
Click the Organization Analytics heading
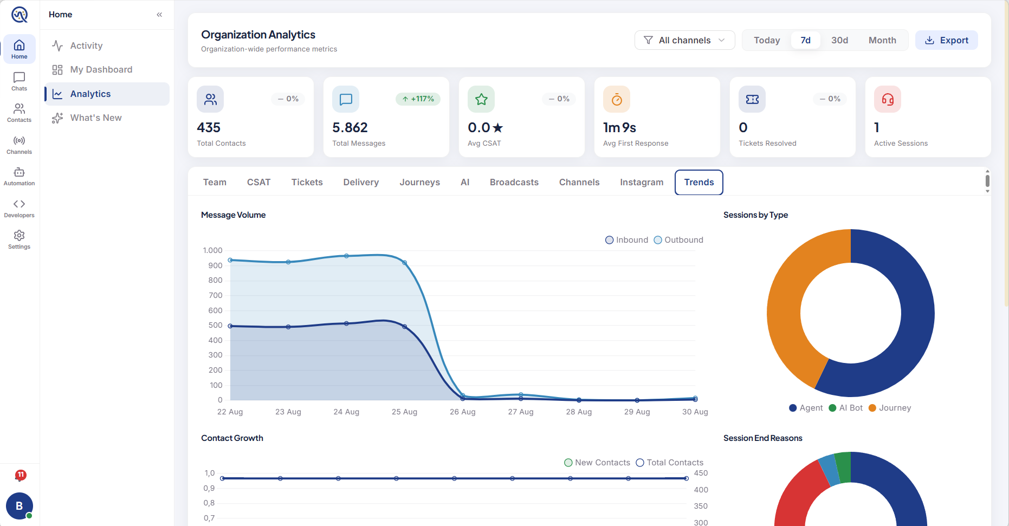point(258,35)
